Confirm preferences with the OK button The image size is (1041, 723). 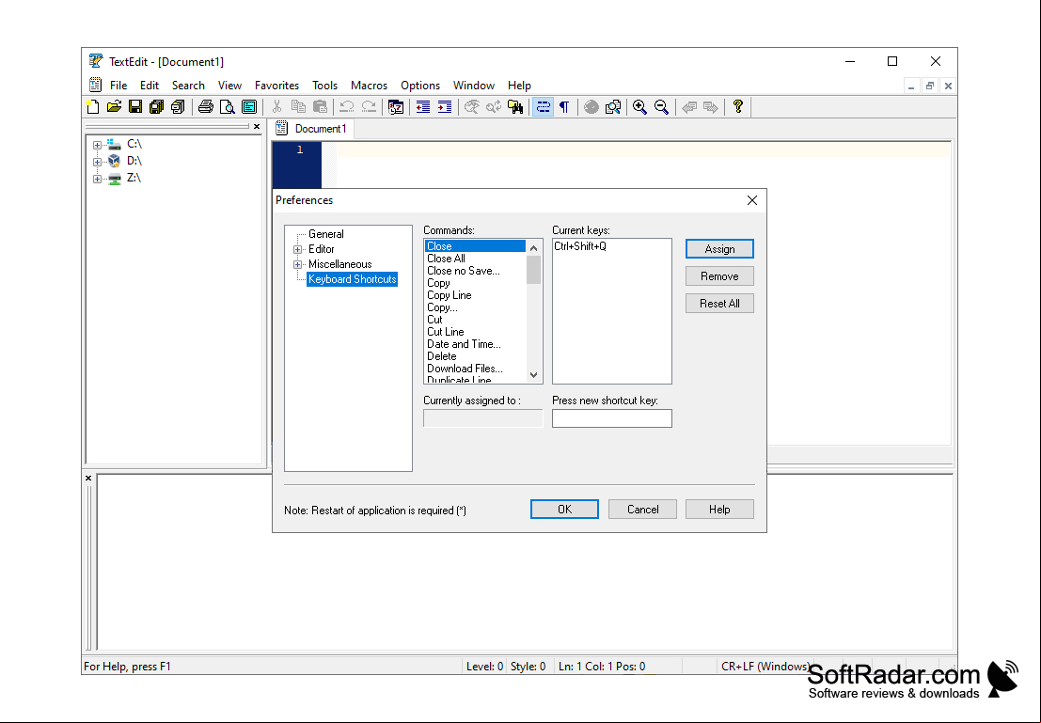(564, 510)
